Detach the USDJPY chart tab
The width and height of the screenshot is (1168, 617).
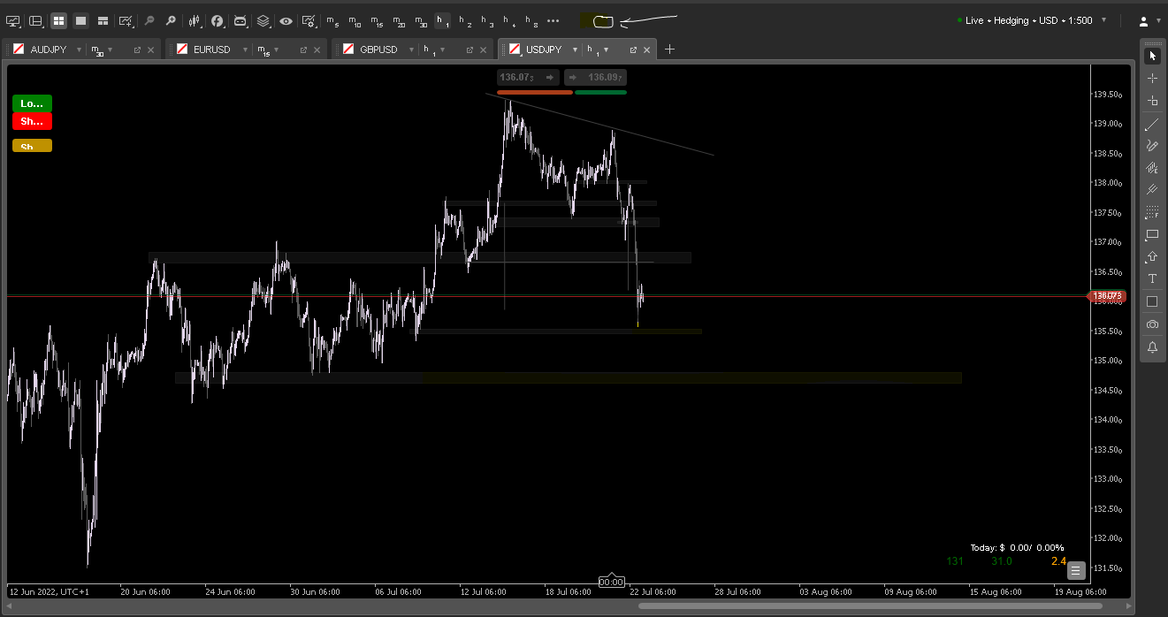(x=633, y=50)
